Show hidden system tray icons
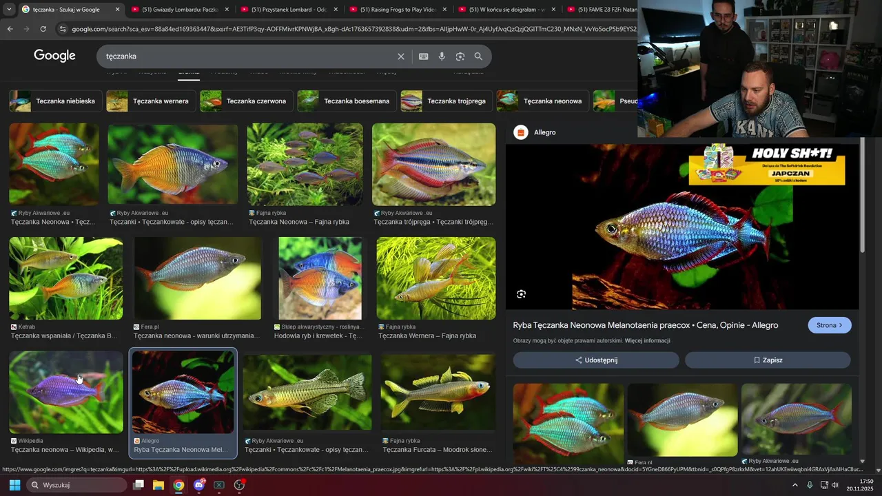 (794, 485)
